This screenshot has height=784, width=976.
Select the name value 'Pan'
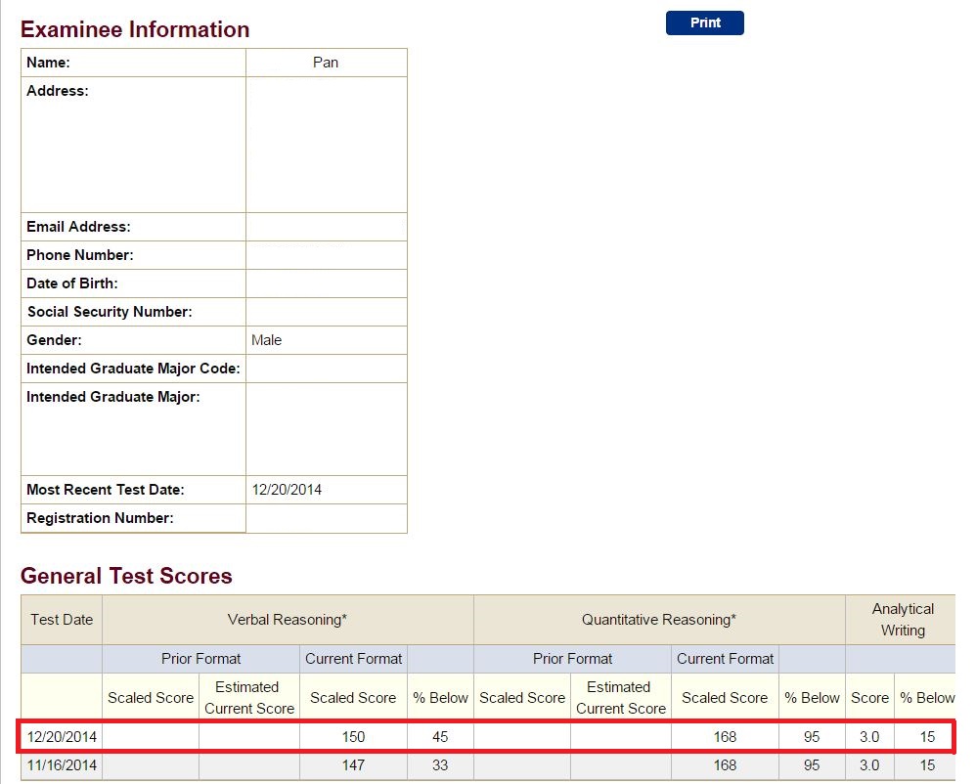pyautogui.click(x=326, y=63)
